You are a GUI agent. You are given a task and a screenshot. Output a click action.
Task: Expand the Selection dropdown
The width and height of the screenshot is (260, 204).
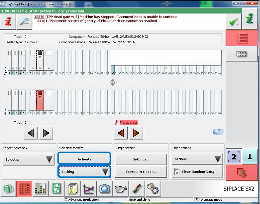pyautogui.click(x=28, y=159)
